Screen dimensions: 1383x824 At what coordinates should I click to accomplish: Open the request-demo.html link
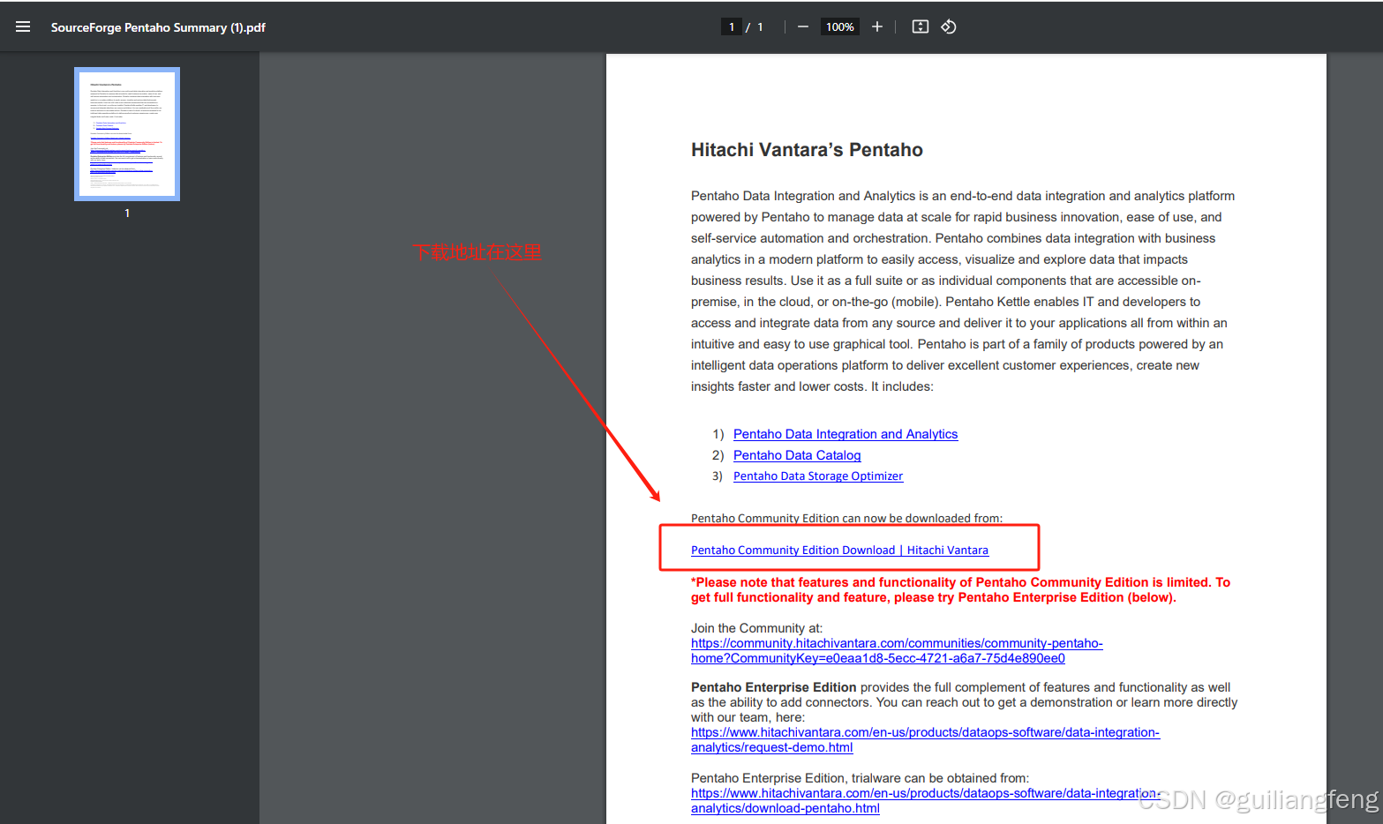point(925,740)
